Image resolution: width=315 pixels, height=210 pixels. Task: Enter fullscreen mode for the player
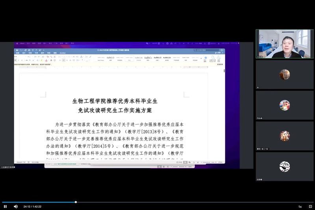tap(310, 206)
